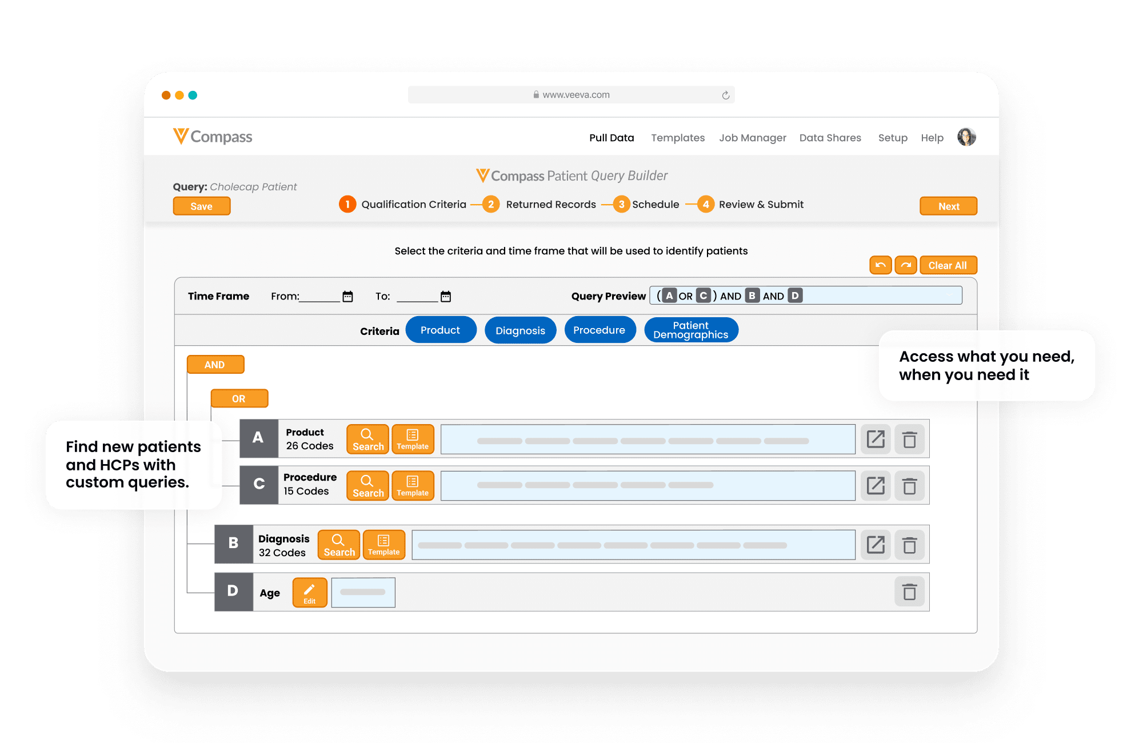Add a Procedure criterion
This screenshot has width=1143, height=743.
(600, 330)
